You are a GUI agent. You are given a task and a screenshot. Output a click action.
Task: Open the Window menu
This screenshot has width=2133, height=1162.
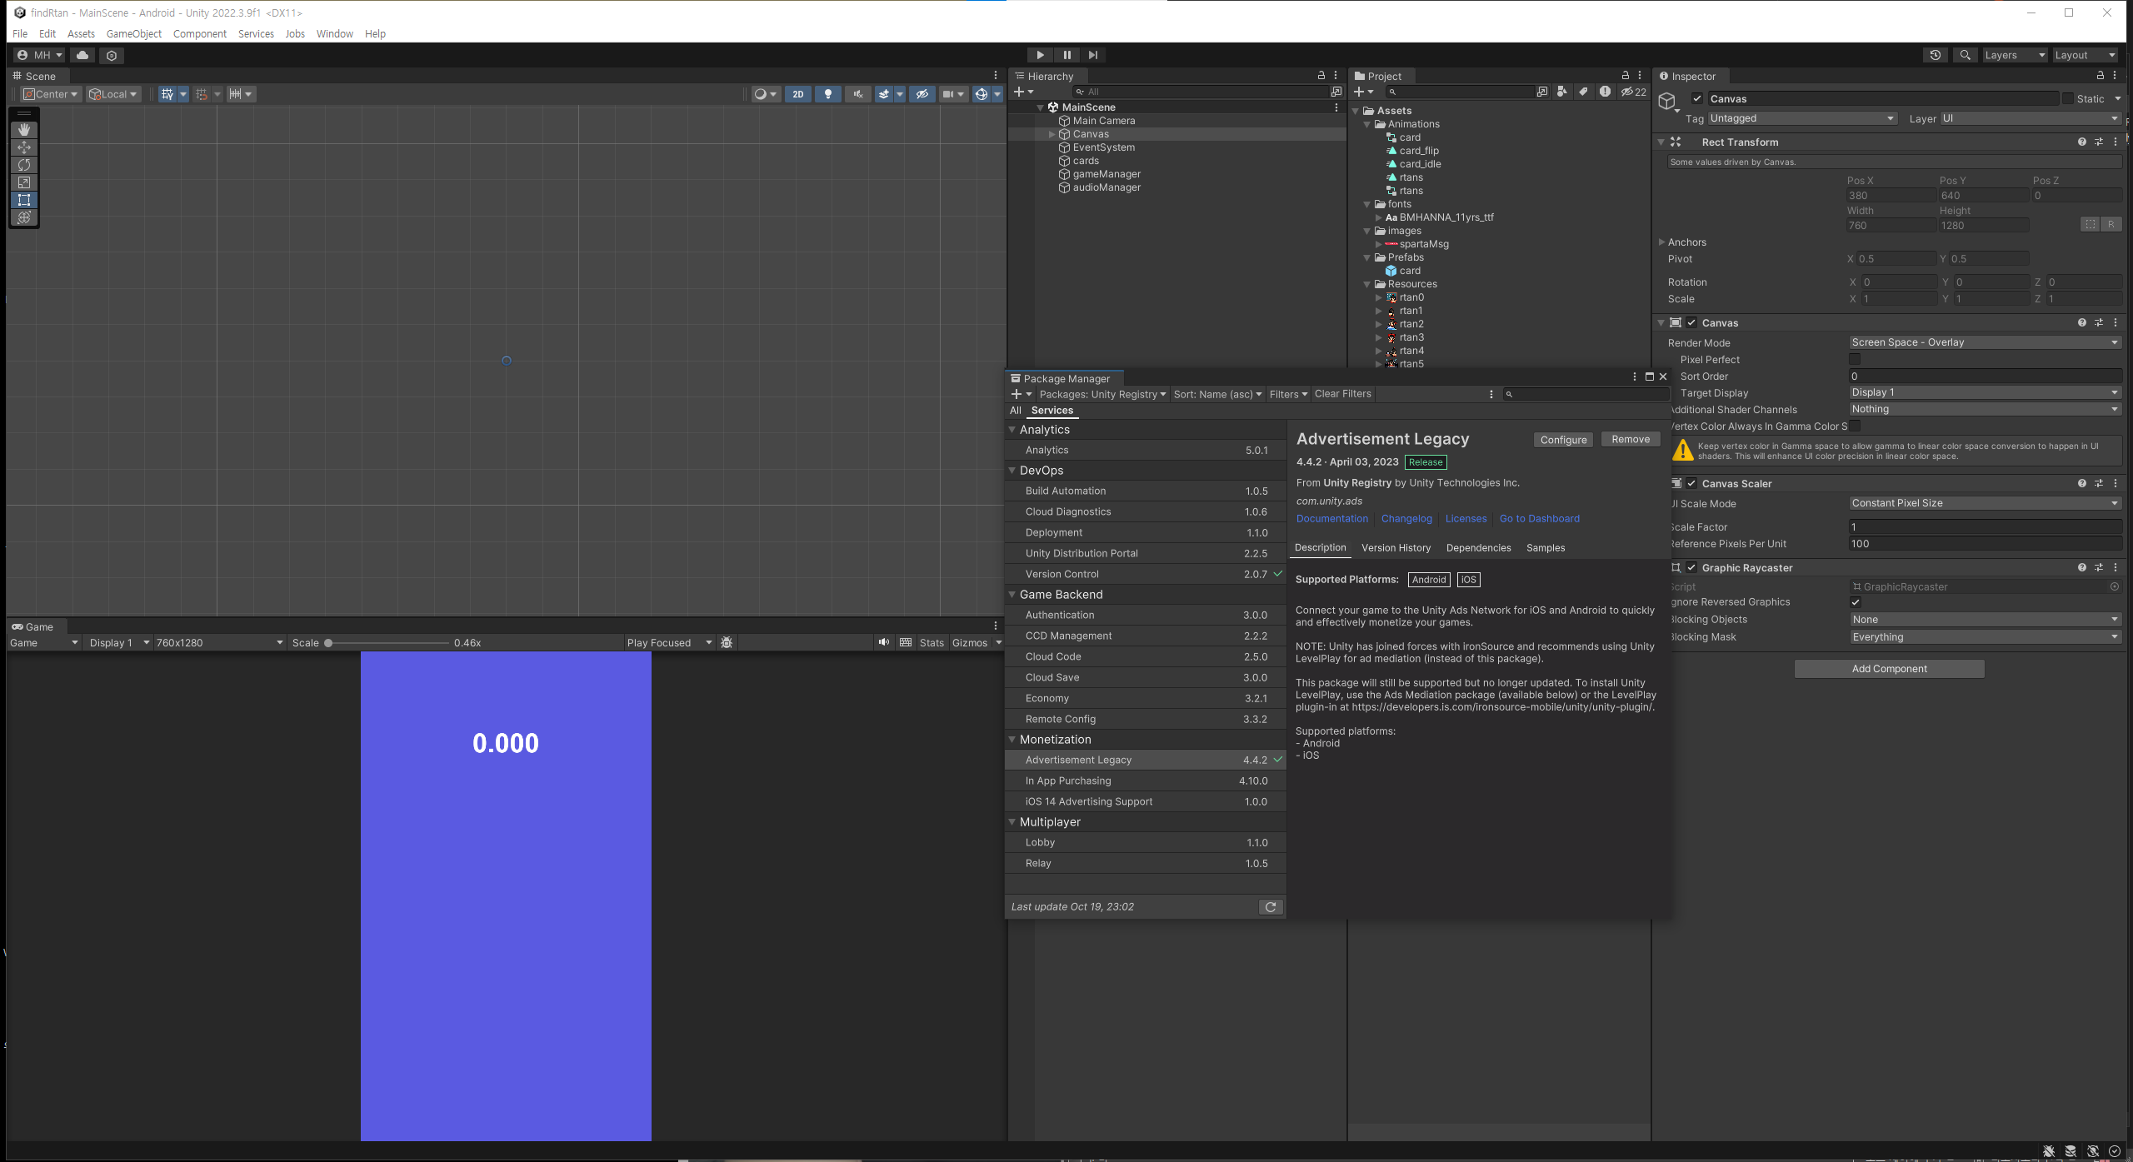point(335,34)
